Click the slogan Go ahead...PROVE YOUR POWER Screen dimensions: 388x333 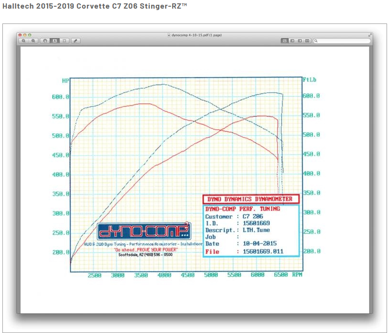146,250
